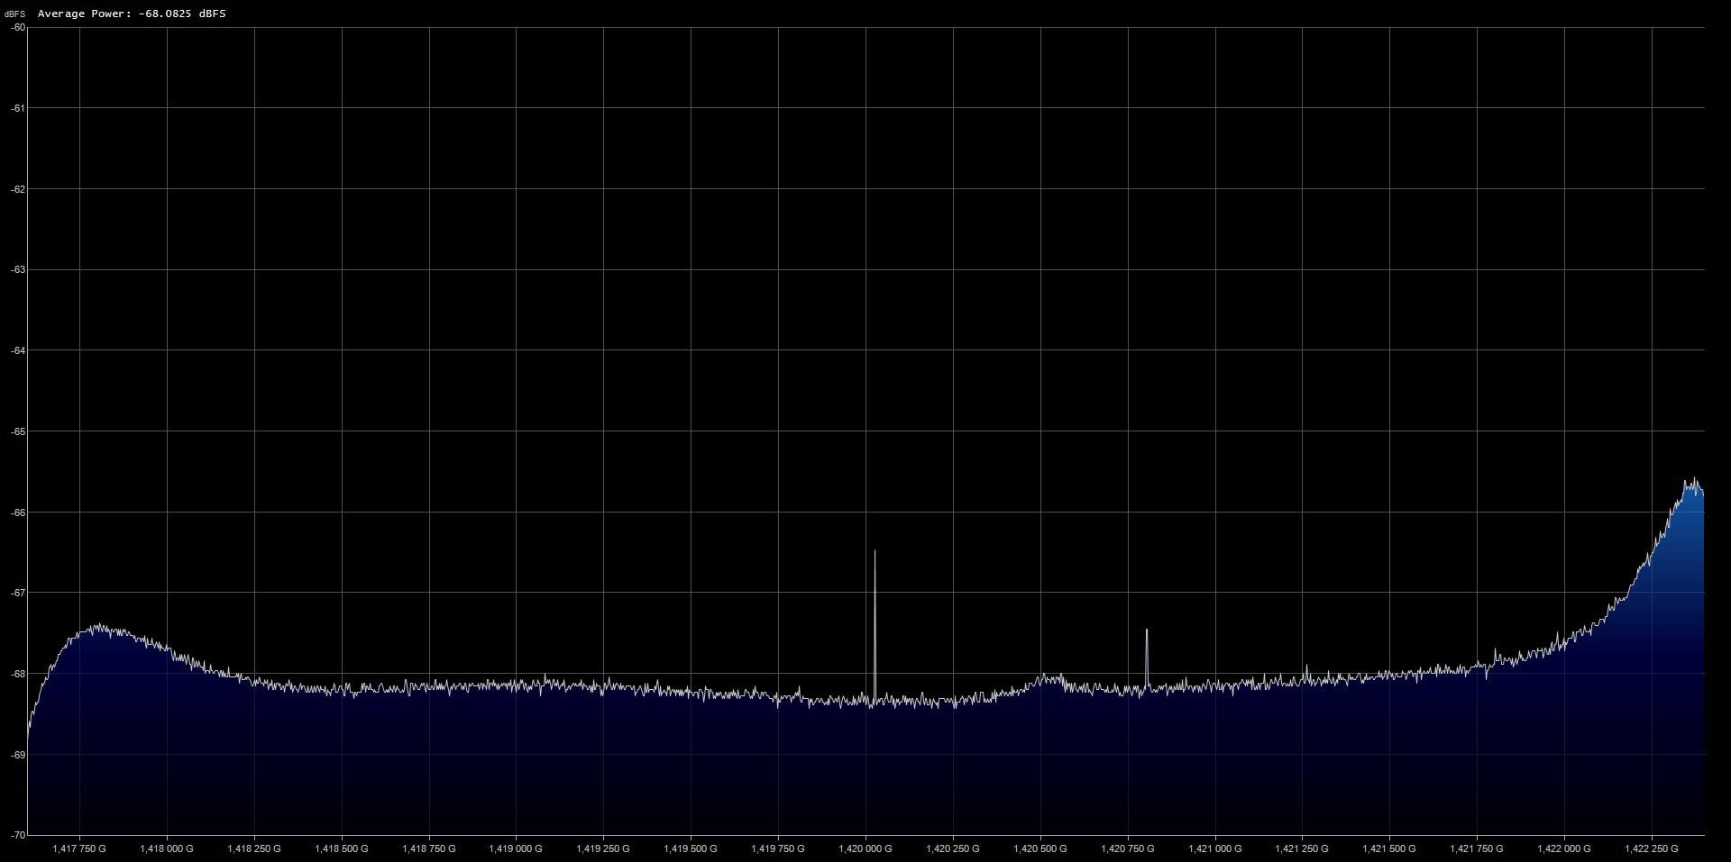Click the 1,421 250 G frequency label

point(1302,848)
